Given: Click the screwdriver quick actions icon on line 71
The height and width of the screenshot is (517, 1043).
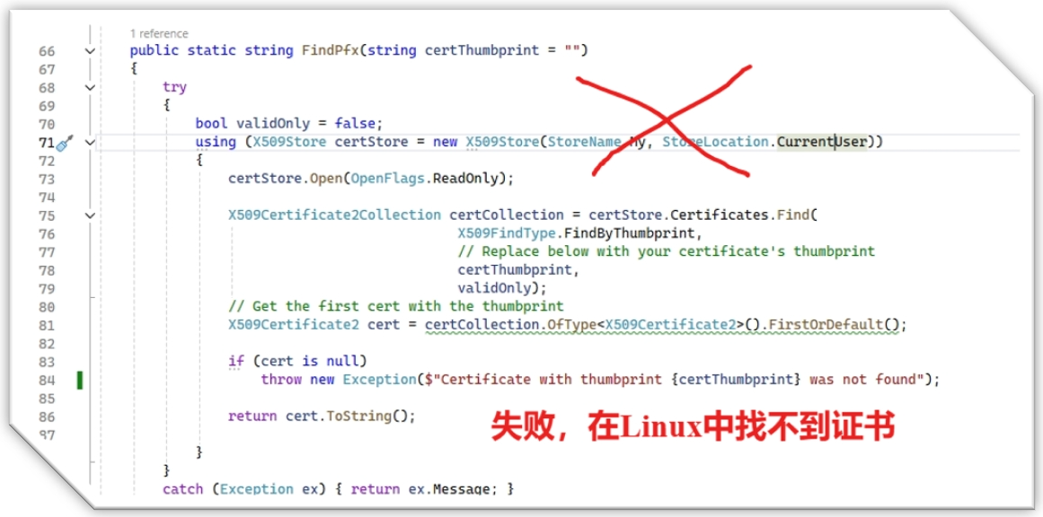Looking at the screenshot, I should (64, 142).
